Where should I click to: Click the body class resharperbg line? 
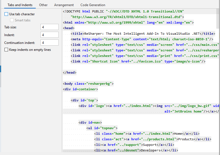point(88,84)
